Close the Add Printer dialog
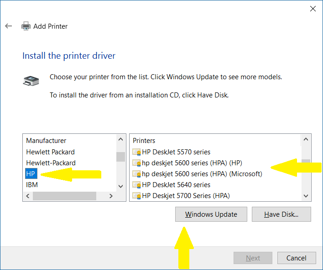 [x=313, y=9]
